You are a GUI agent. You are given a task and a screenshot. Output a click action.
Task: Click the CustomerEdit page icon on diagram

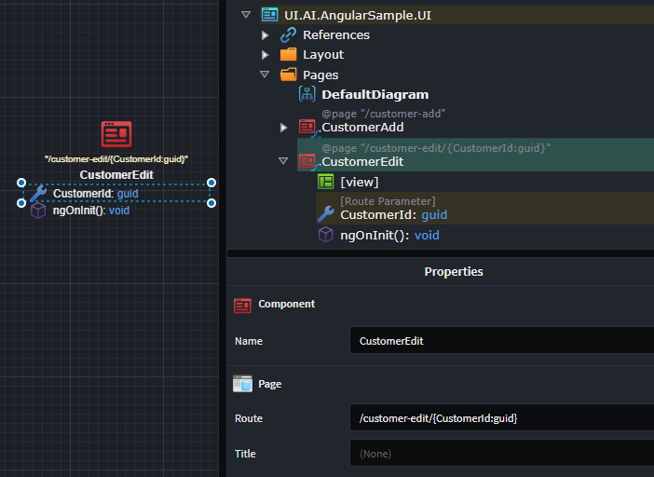(116, 134)
